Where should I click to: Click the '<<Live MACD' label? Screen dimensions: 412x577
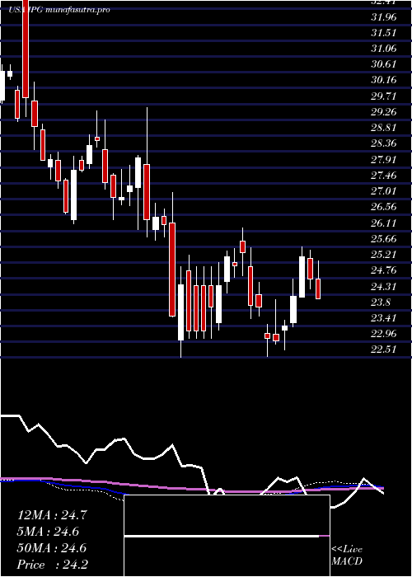coord(347,556)
